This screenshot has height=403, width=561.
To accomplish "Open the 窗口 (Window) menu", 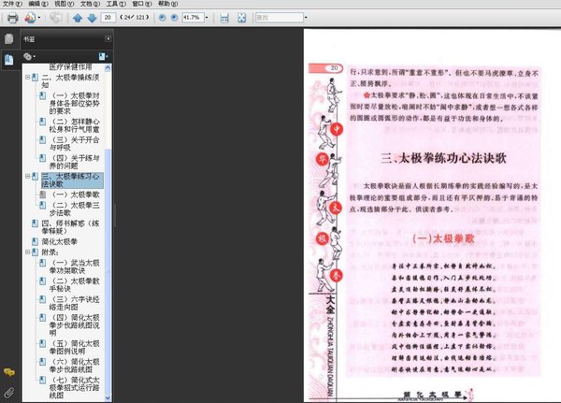I will pyautogui.click(x=142, y=4).
